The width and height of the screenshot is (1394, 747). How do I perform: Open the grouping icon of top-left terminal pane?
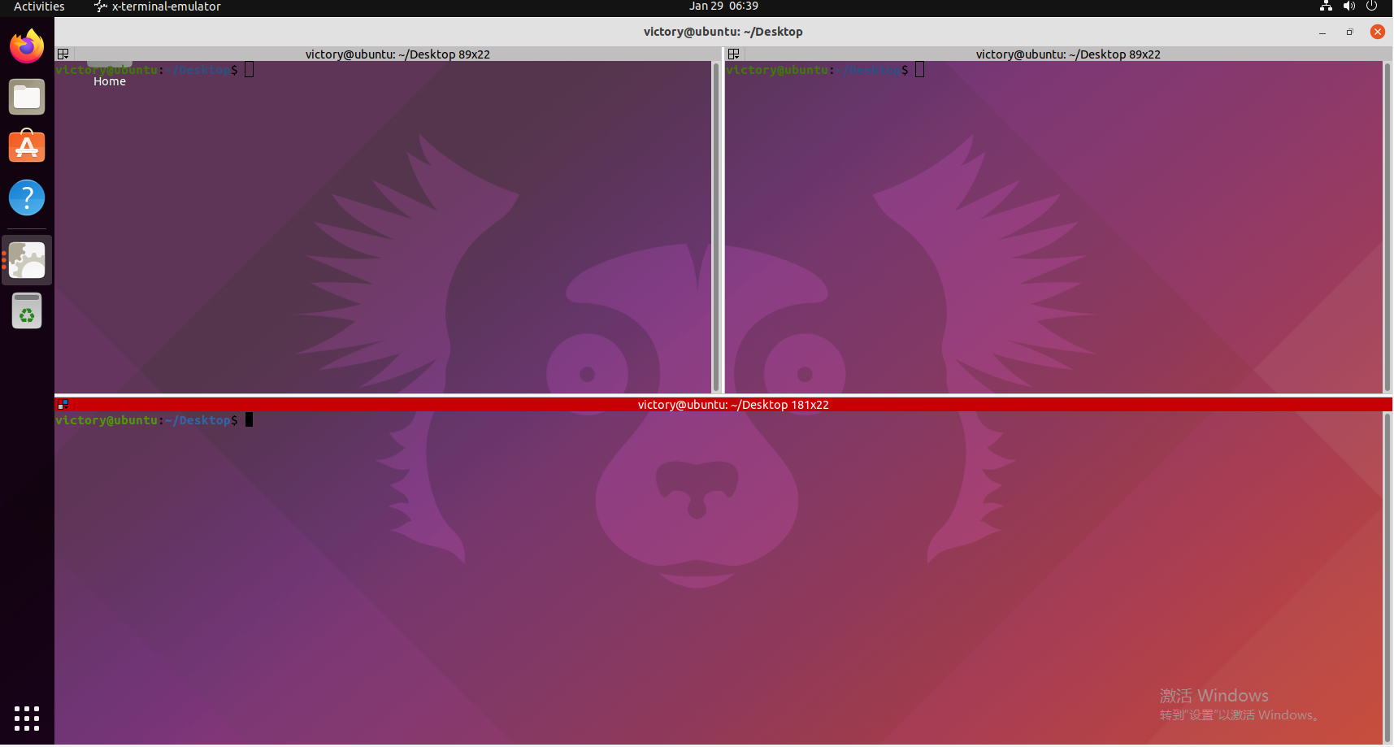point(63,54)
